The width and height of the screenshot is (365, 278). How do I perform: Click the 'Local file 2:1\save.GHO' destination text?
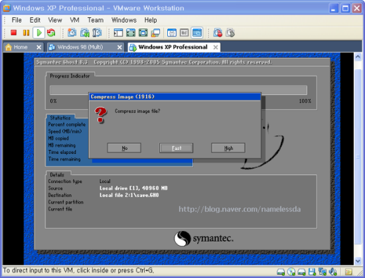point(129,195)
